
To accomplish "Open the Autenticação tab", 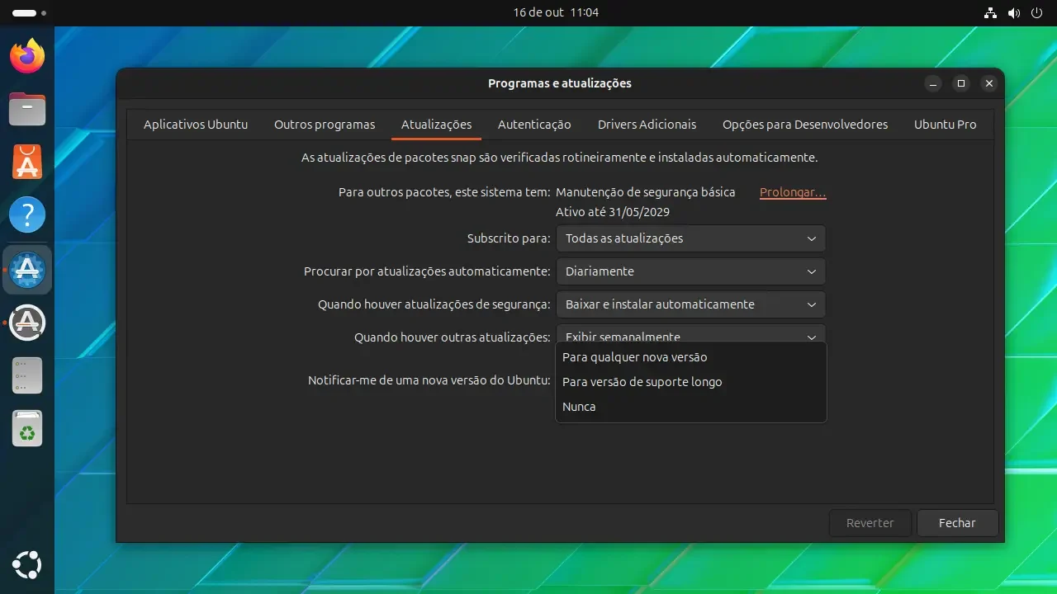I will 534,125.
